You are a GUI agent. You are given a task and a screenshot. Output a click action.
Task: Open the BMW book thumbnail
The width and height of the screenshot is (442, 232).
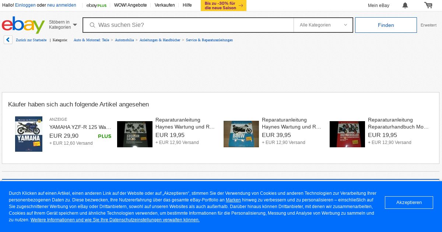[x=241, y=134]
